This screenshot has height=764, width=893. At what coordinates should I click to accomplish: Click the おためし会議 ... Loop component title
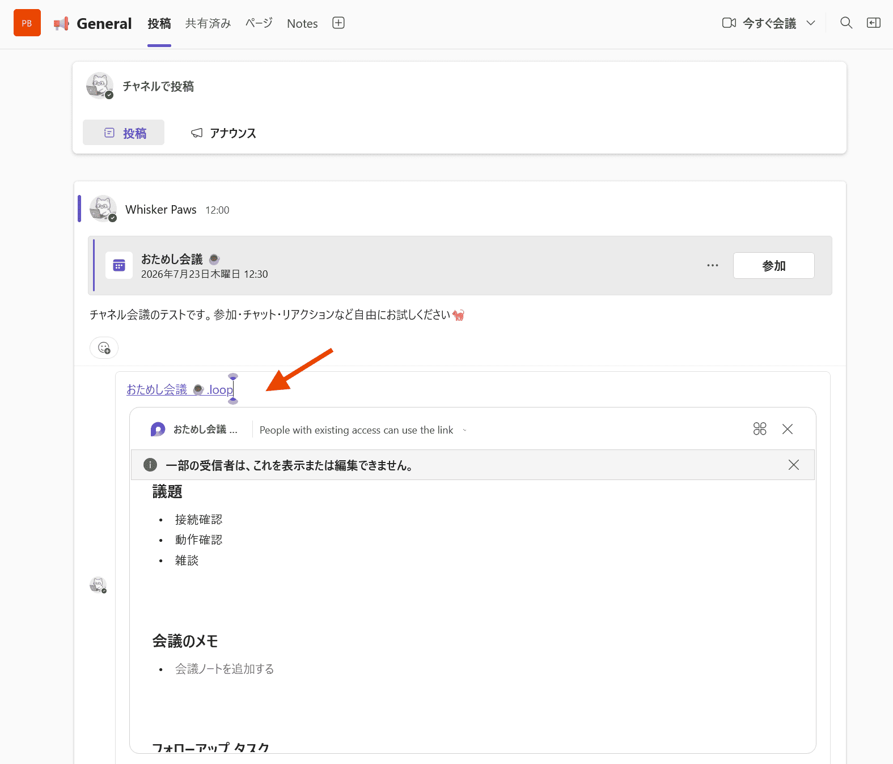click(x=205, y=430)
